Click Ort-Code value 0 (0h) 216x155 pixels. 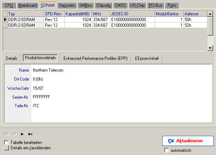38,79
